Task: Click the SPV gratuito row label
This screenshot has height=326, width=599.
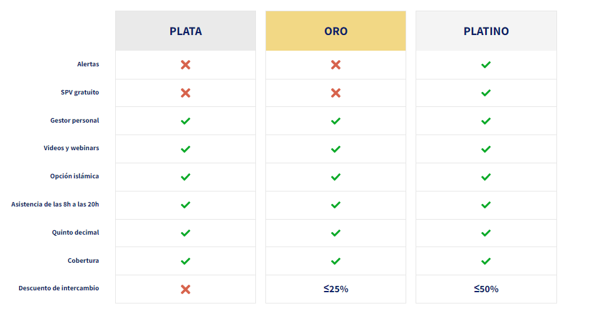Action: point(80,93)
